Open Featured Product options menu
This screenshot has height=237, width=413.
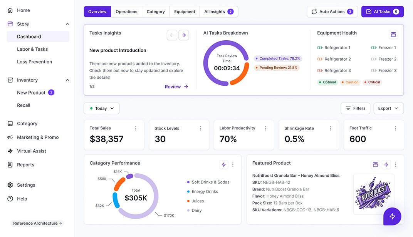395,165
